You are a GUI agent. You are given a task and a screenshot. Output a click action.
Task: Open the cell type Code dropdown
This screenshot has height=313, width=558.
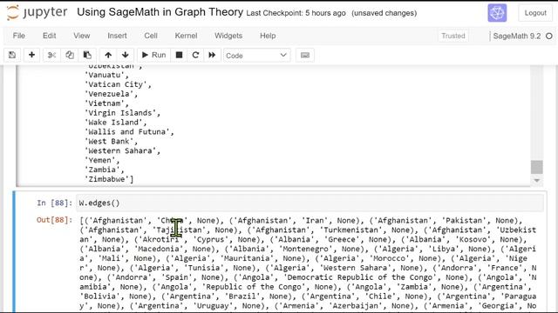256,56
